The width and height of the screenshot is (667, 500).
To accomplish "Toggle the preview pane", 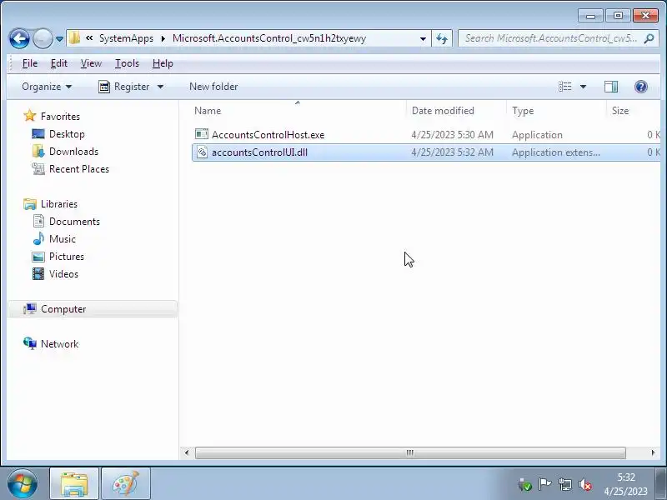I will tap(611, 87).
